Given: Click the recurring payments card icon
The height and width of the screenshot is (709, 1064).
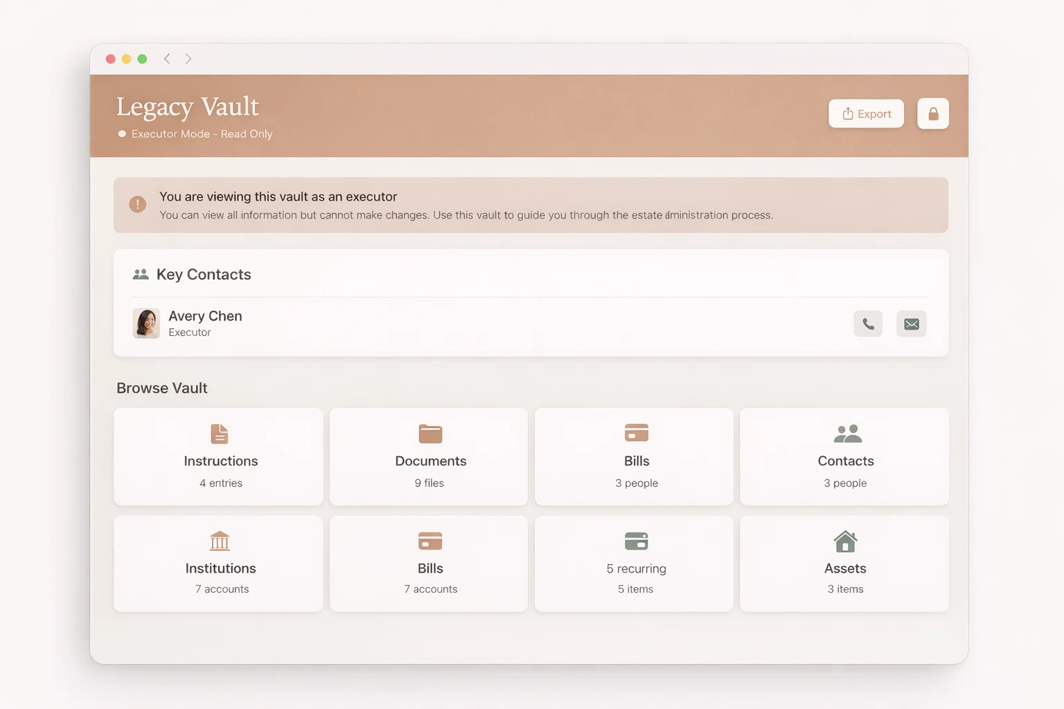Looking at the screenshot, I should tap(636, 541).
